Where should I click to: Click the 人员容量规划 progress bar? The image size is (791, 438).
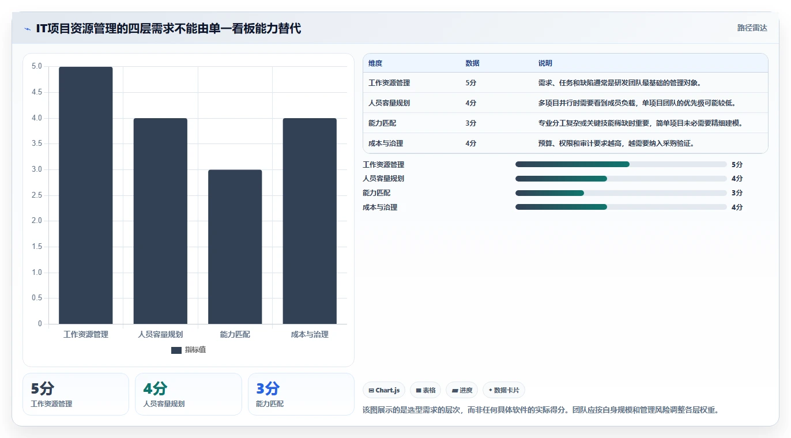pyautogui.click(x=621, y=179)
